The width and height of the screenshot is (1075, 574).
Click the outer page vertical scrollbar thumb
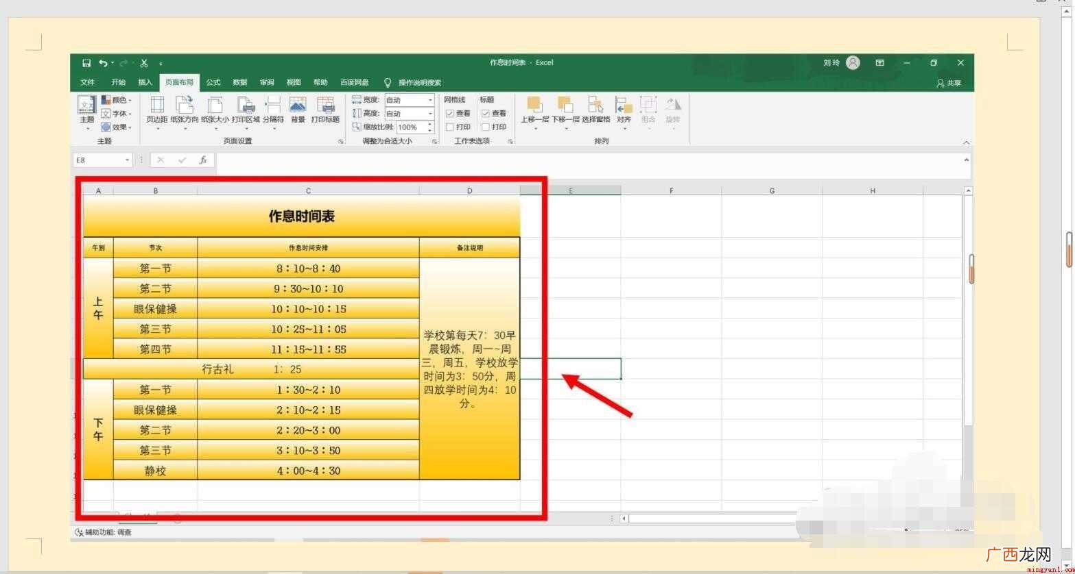point(1069,249)
